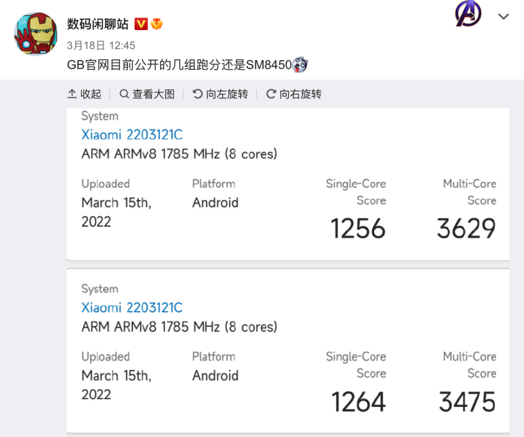
Task: Click the counterclockwise rotate icon
Action: pos(197,94)
